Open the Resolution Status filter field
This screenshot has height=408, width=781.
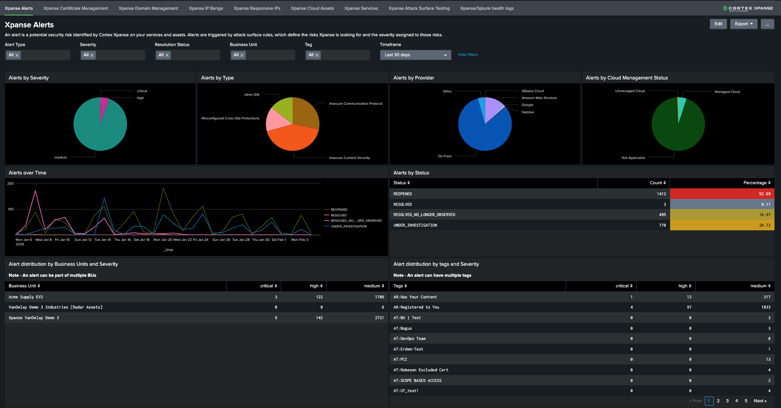188,55
